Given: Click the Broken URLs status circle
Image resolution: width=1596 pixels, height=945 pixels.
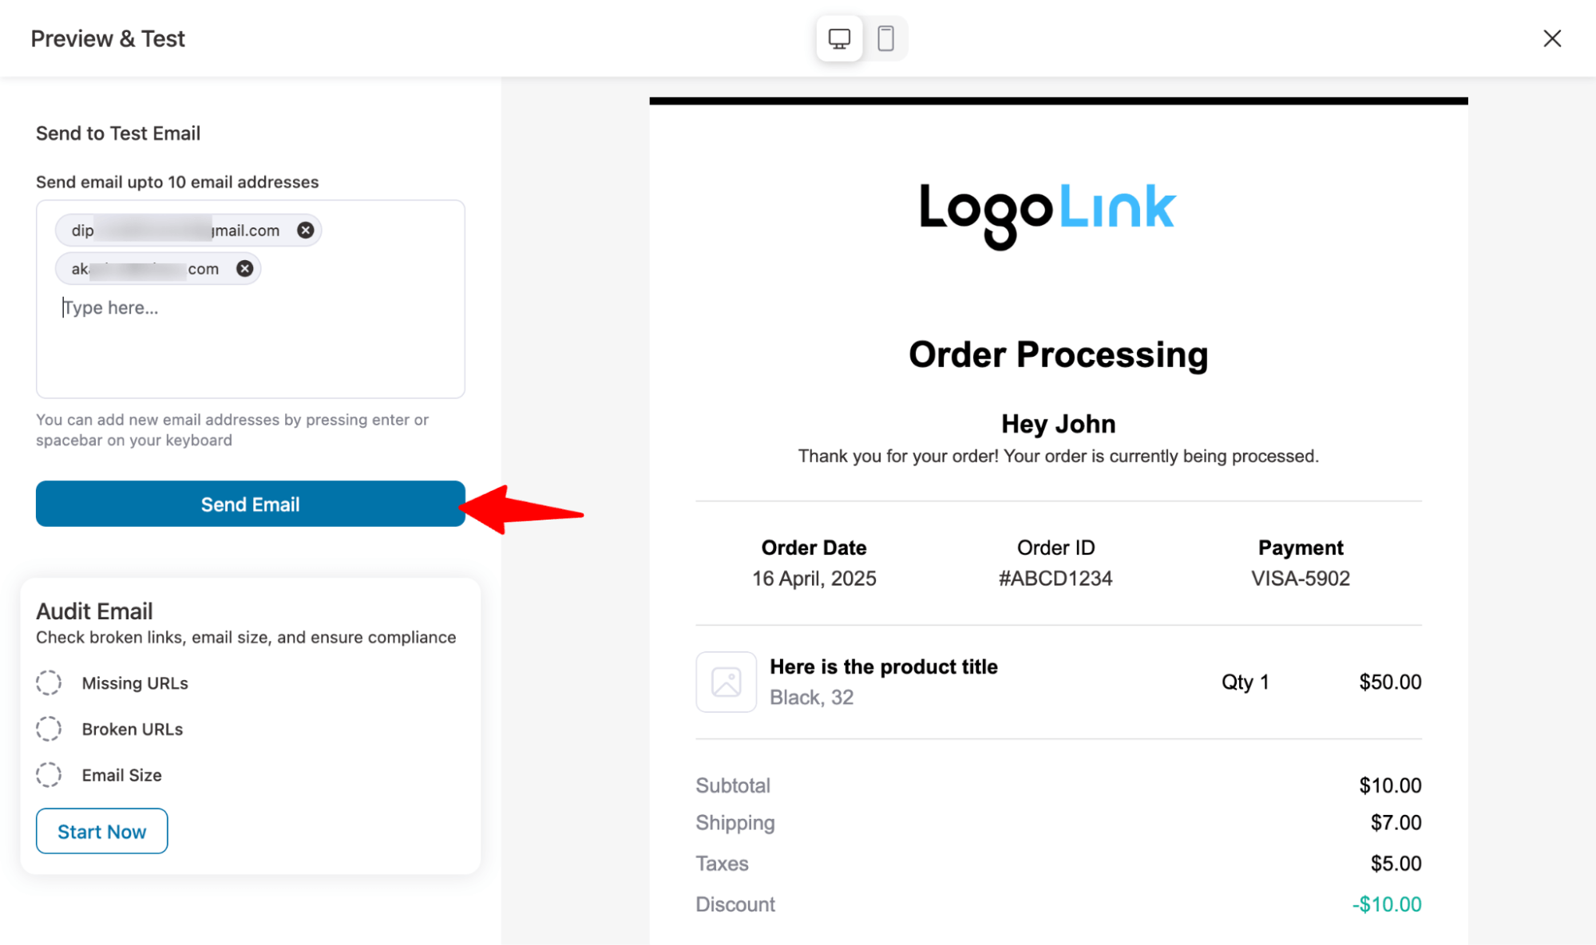Looking at the screenshot, I should [49, 729].
